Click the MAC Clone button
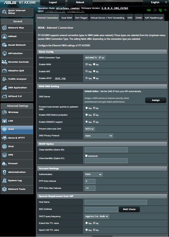The height and width of the screenshot is (237, 169). pos(129,209)
